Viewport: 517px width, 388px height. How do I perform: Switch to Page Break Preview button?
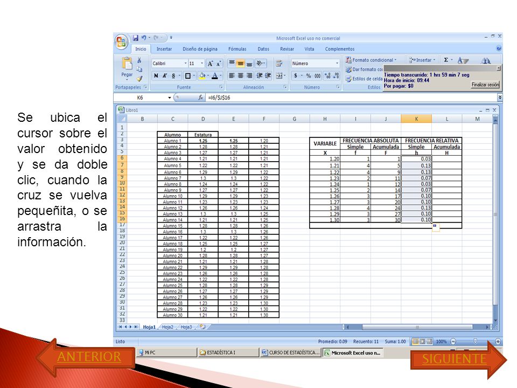429,342
